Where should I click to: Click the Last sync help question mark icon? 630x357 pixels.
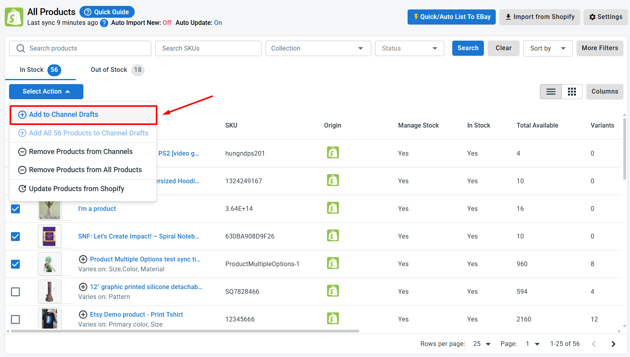(x=104, y=23)
